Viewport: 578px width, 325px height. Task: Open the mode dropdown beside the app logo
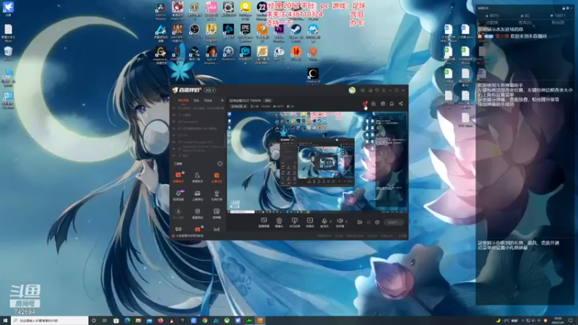210,90
